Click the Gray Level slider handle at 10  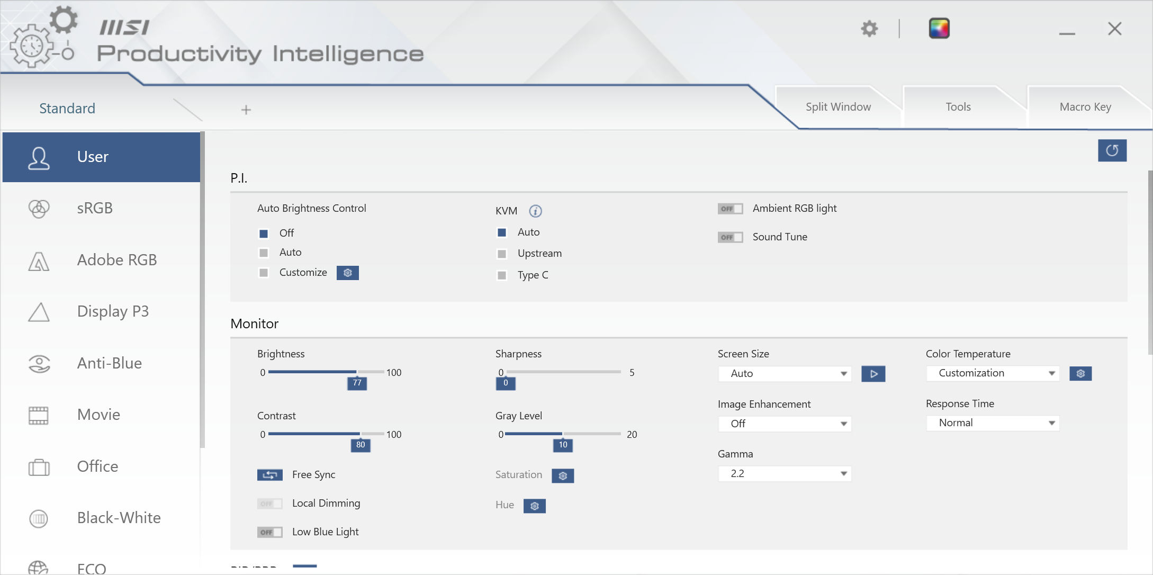[x=563, y=445]
